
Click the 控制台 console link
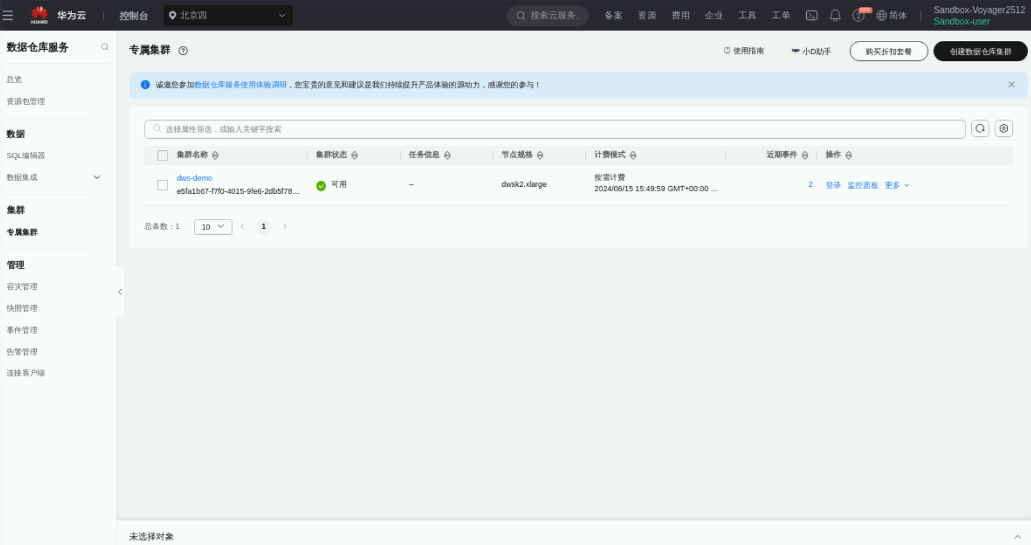click(x=133, y=16)
